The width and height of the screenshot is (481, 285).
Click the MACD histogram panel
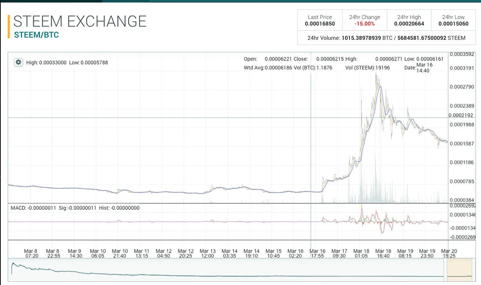tap(228, 222)
